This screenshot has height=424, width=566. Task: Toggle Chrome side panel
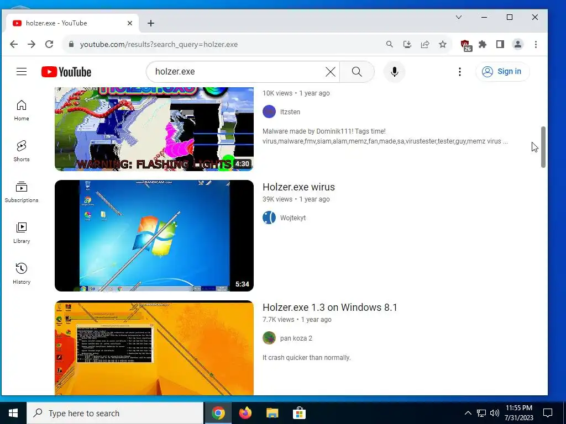click(500, 44)
